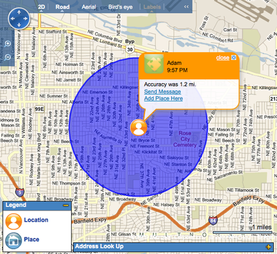Select the Road map view
Image resolution: width=277 pixels, height=254 pixels.
pos(63,7)
